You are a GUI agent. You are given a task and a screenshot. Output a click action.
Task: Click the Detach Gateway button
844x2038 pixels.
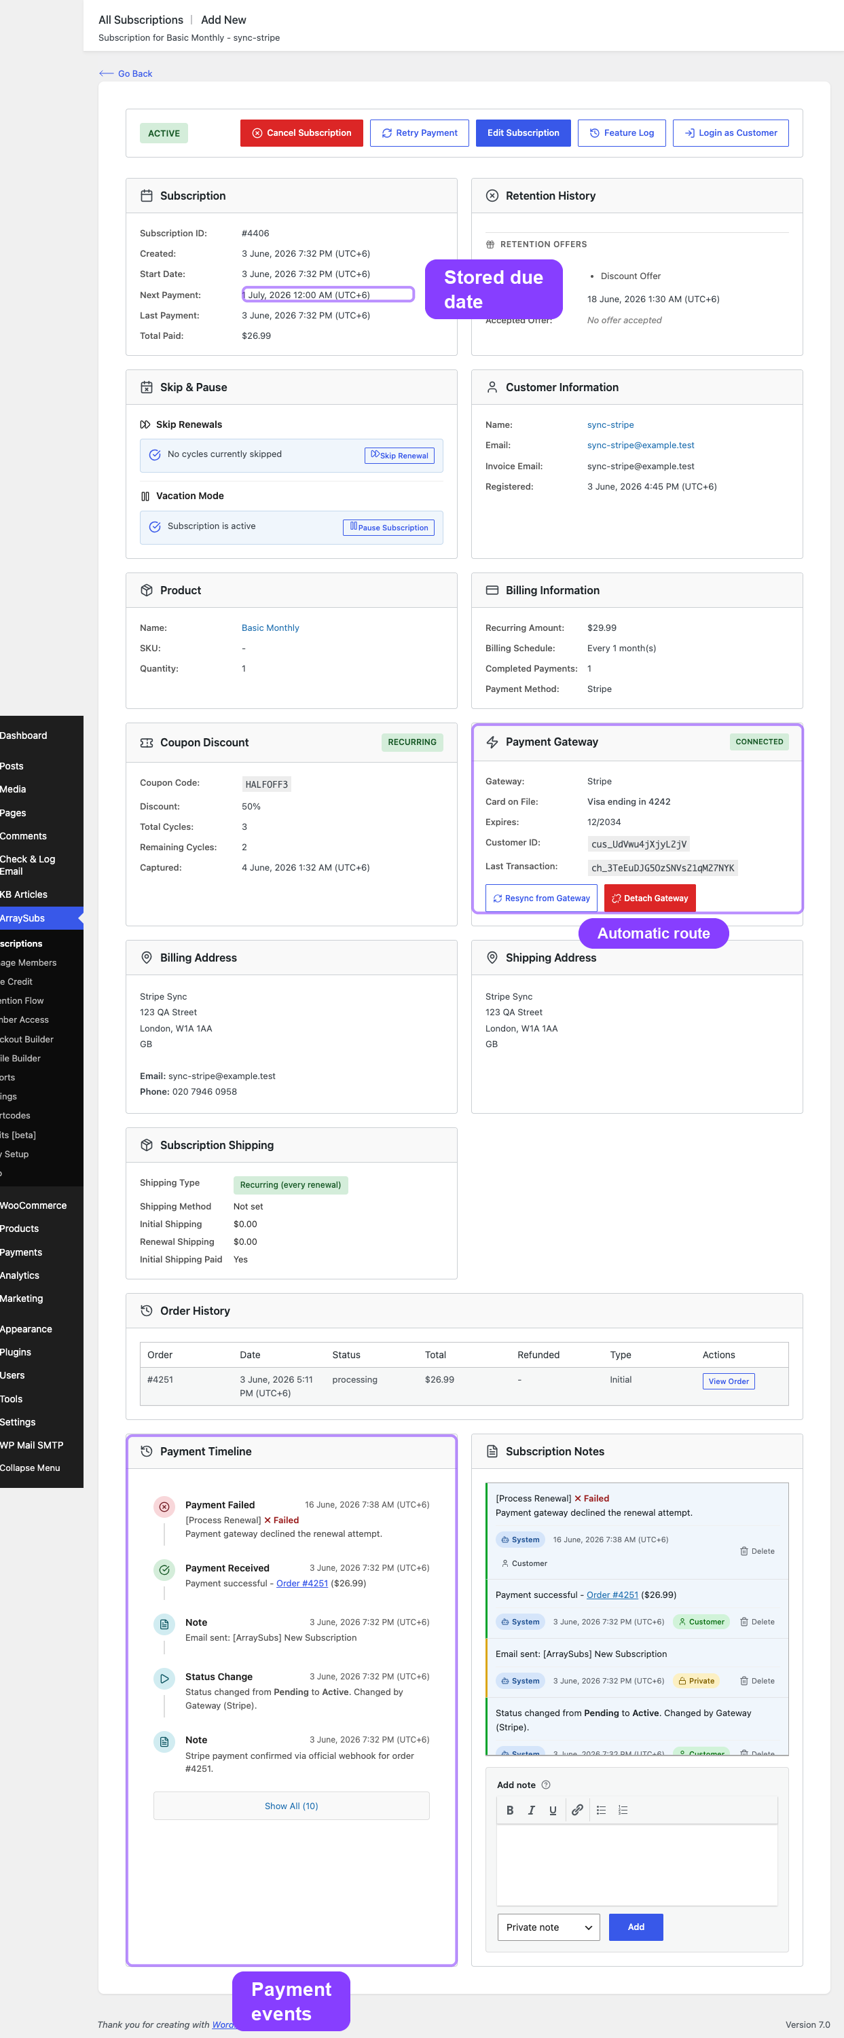click(x=649, y=898)
